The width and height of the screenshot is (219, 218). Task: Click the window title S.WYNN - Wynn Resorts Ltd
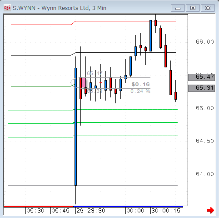coord(60,8)
